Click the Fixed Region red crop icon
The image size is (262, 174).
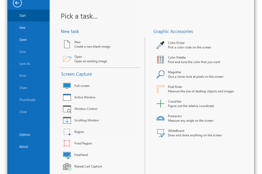coord(67,143)
